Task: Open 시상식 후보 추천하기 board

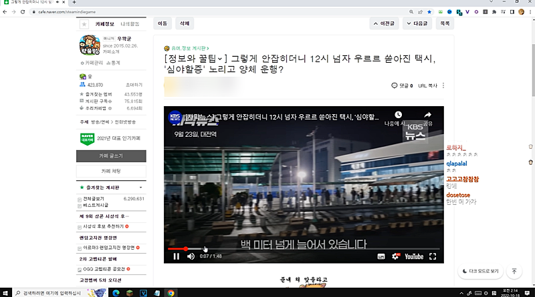Action: [104, 226]
